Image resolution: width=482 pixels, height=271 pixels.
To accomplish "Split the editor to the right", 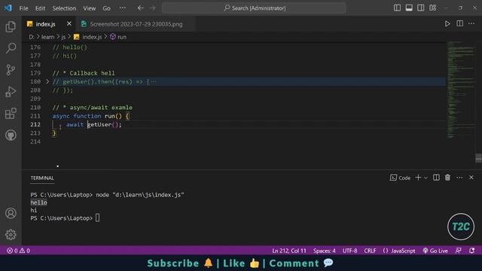I will click(459, 23).
